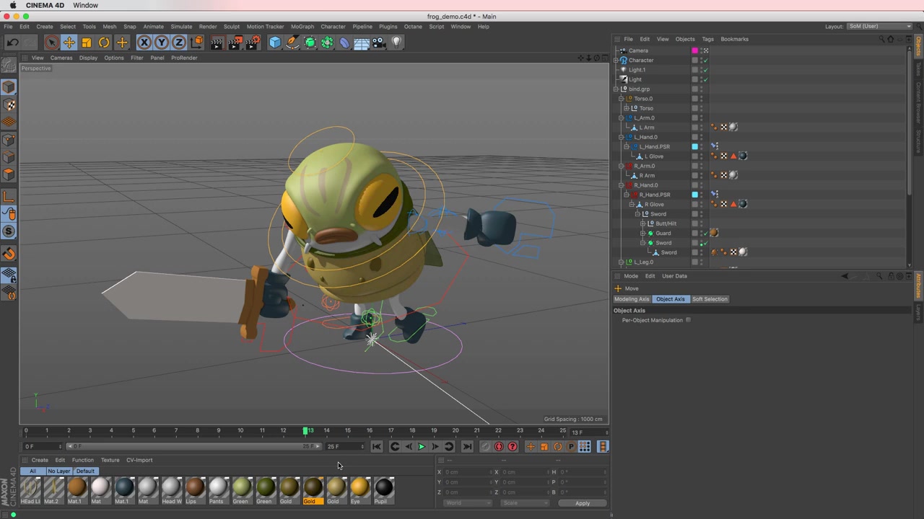Select the Gold material thumbnail
Viewport: 924px width, 519px height.
click(310, 489)
